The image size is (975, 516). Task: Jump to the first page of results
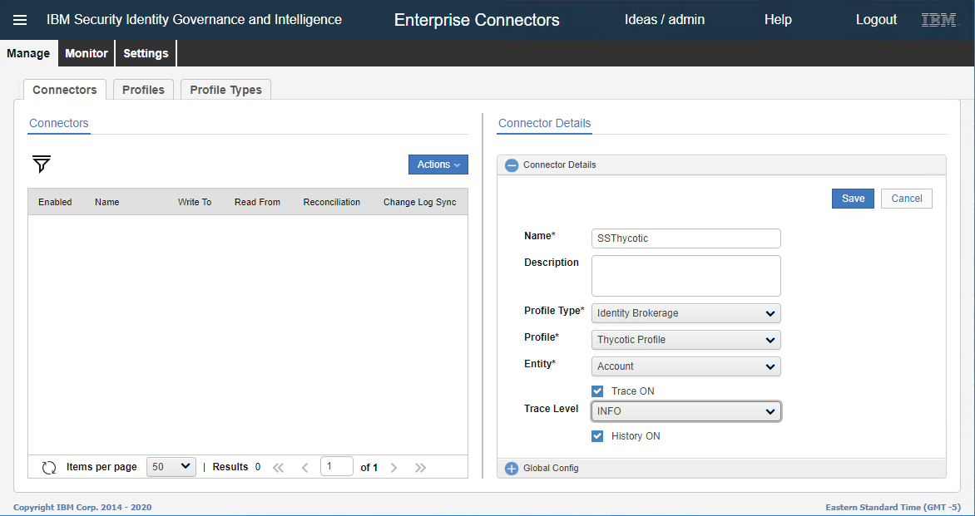click(278, 467)
